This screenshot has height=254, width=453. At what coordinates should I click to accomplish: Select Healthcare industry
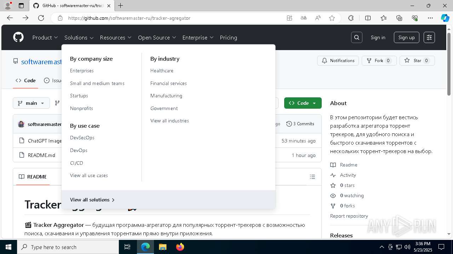point(162,71)
